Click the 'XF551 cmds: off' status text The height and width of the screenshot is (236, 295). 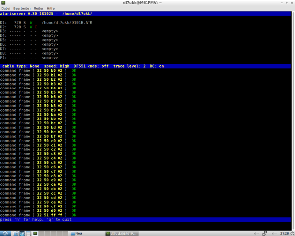click(x=91, y=66)
